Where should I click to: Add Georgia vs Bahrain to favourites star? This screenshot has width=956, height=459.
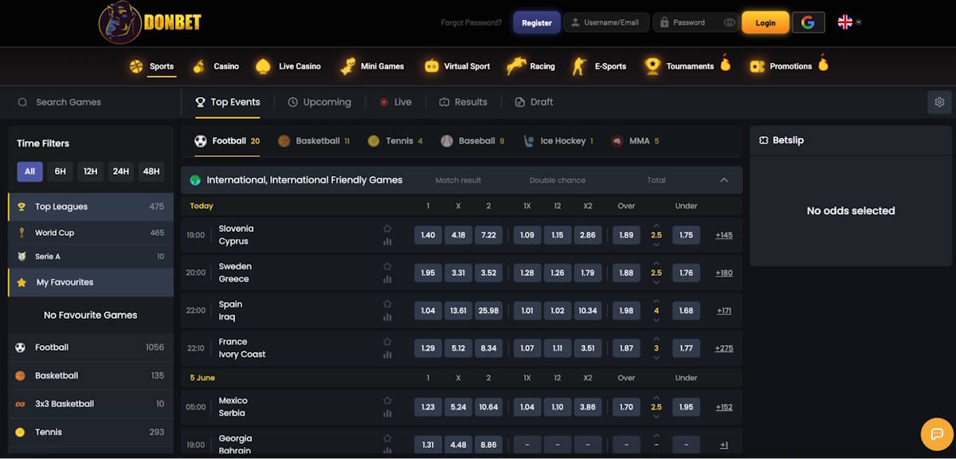click(387, 437)
